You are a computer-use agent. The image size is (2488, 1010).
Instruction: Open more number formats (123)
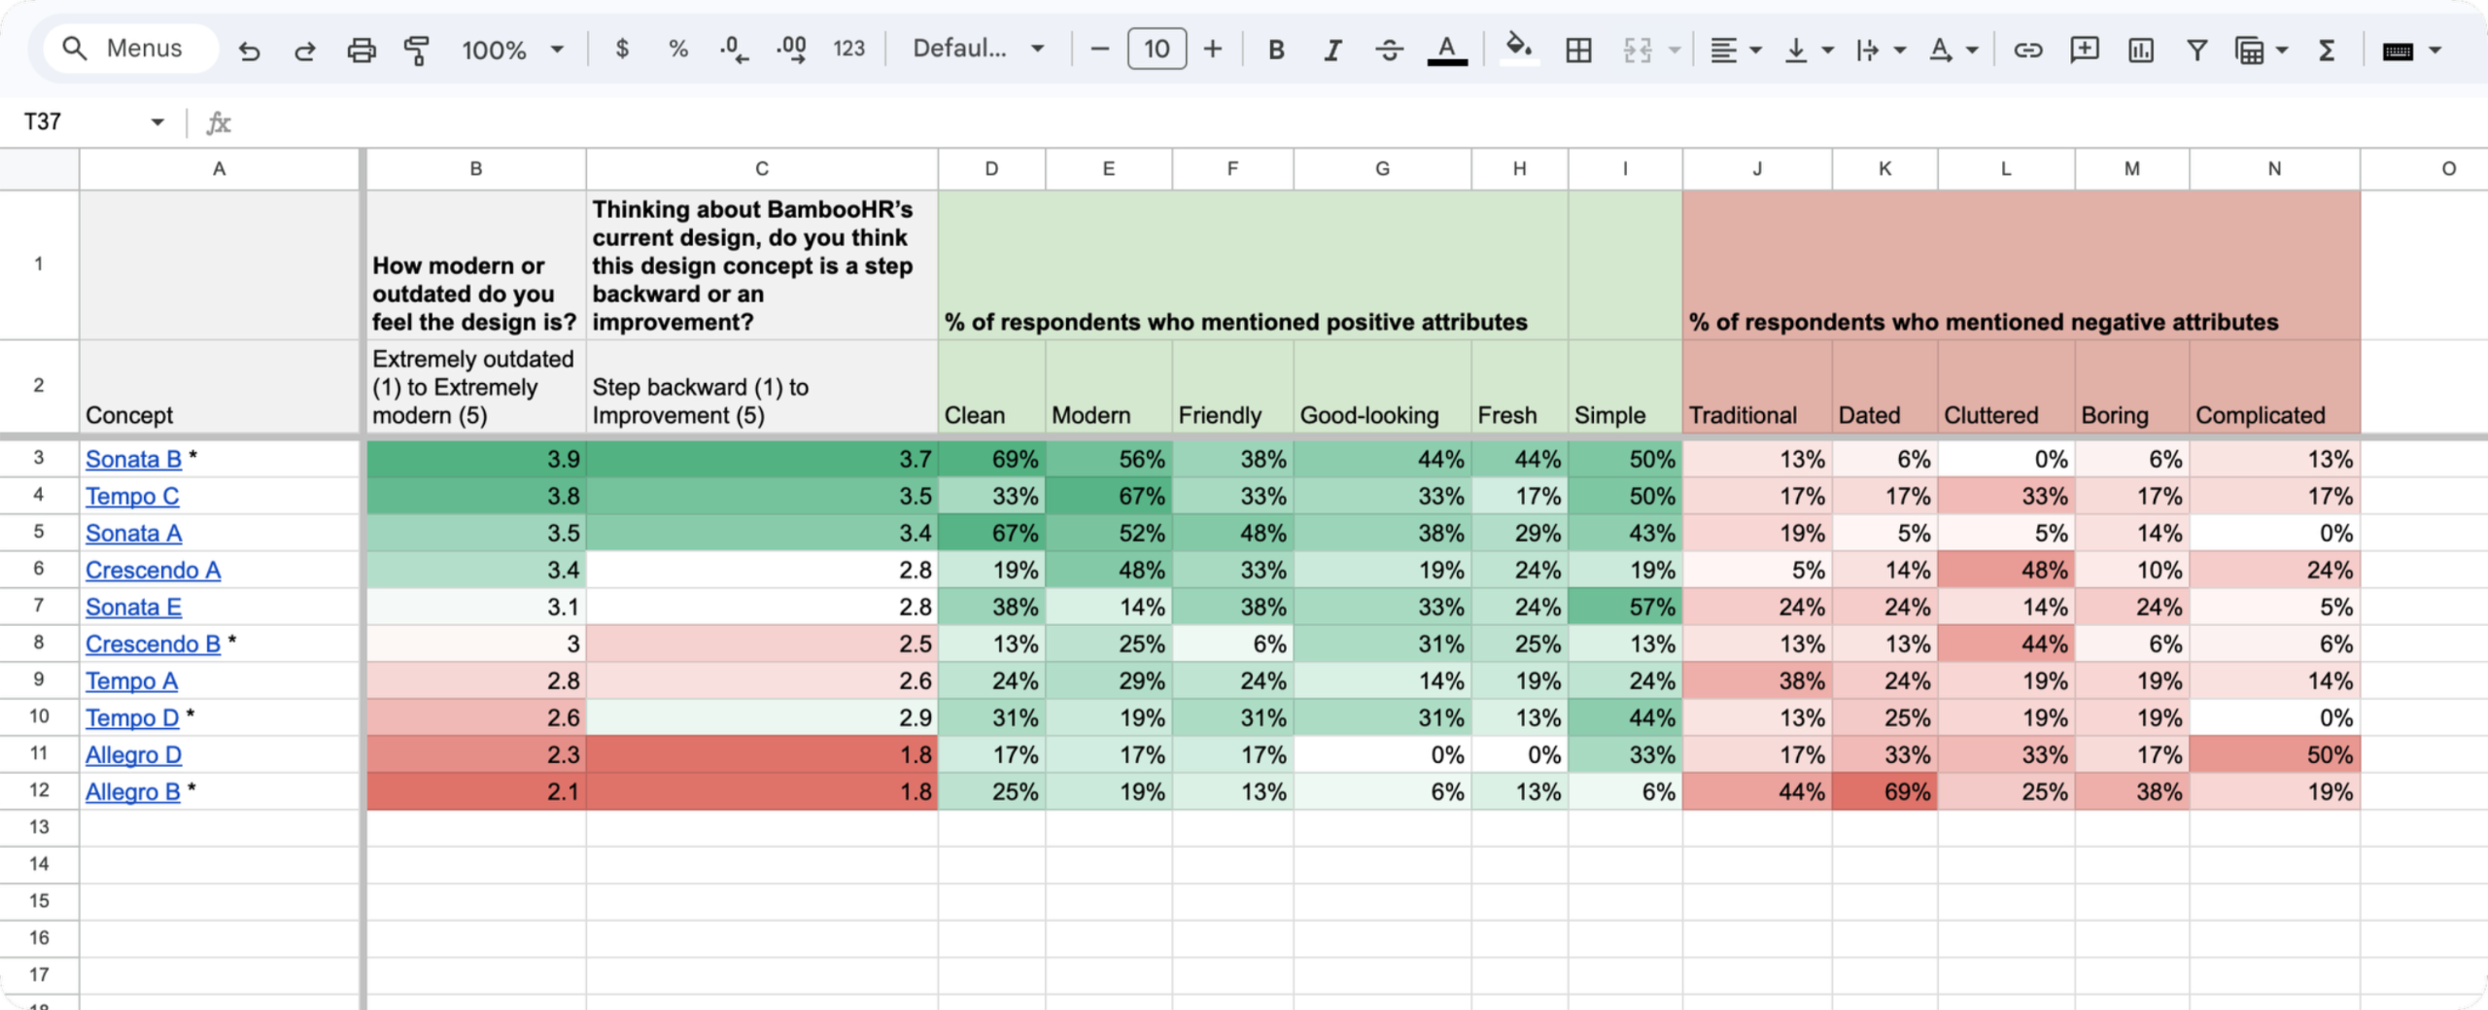point(848,49)
